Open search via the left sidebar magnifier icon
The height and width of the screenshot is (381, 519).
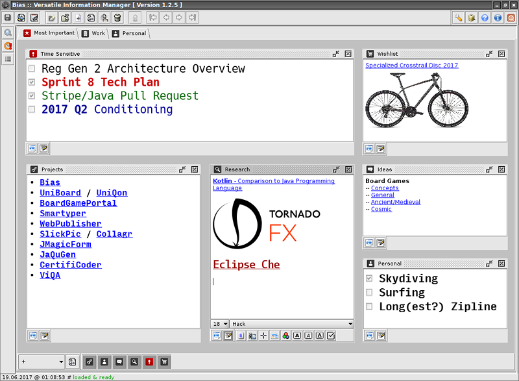click(x=8, y=32)
